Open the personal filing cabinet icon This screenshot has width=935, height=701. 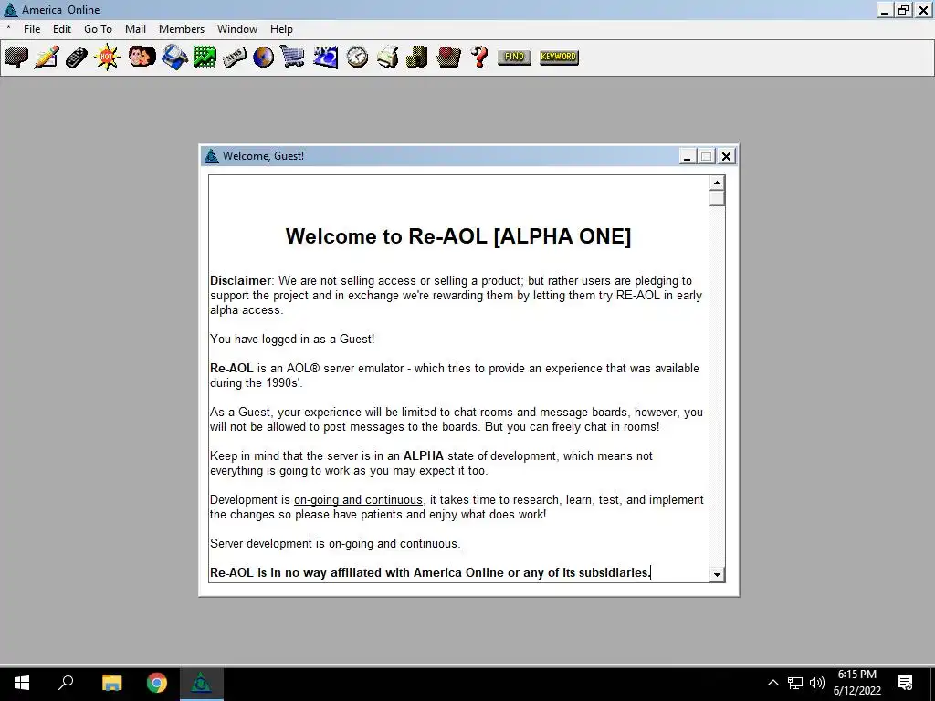(416, 58)
